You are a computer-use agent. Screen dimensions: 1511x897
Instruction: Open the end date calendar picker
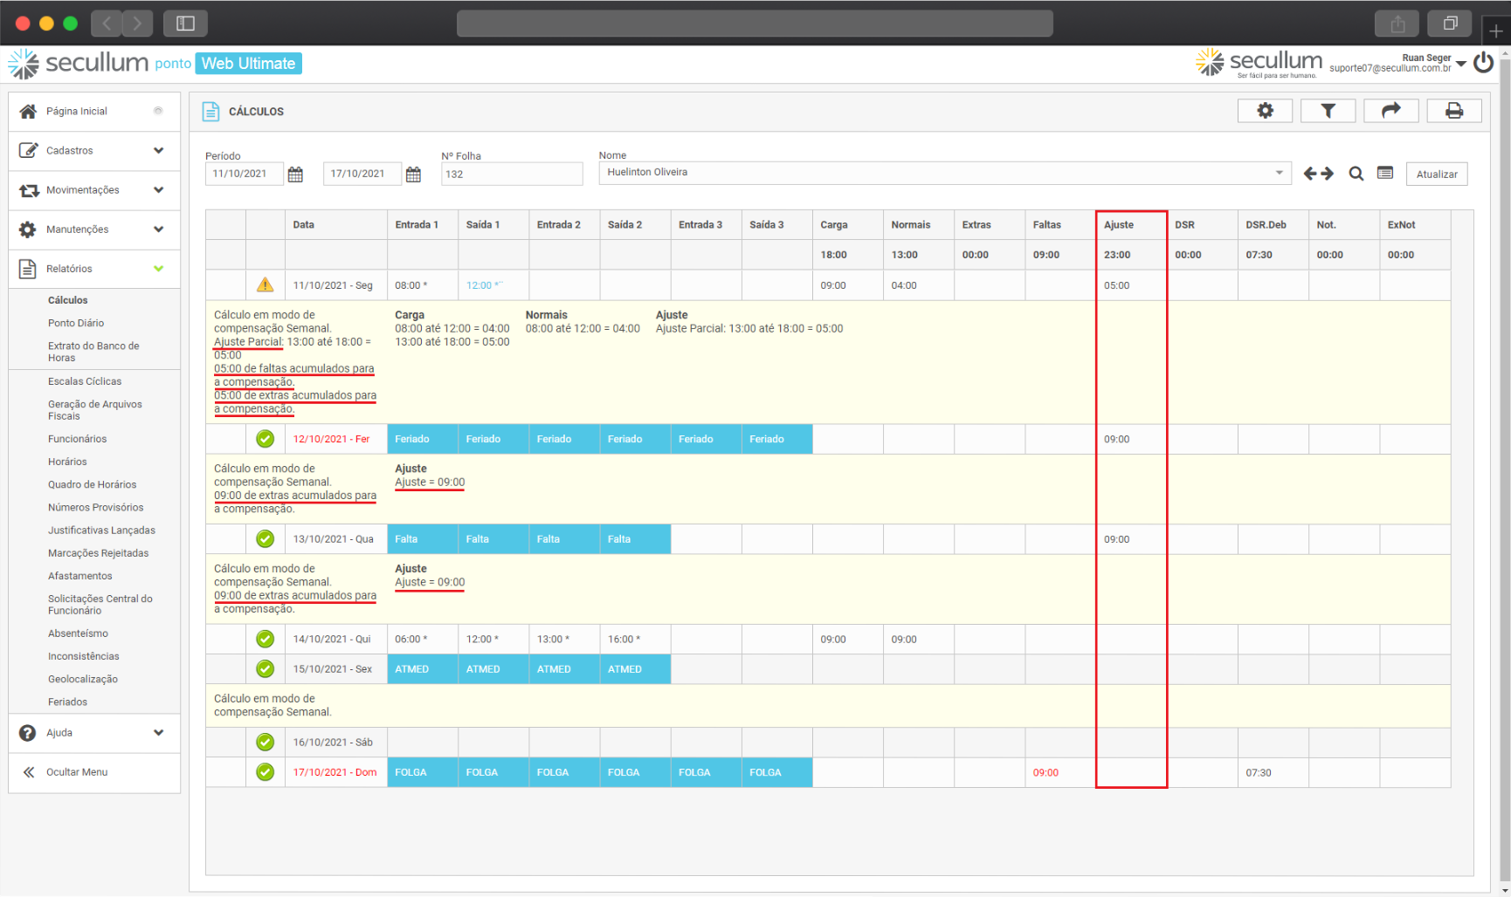pos(413,175)
